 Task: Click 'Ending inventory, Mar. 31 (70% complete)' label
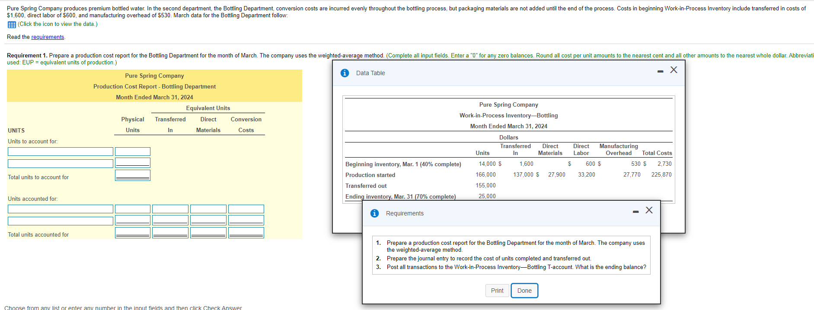(x=400, y=196)
